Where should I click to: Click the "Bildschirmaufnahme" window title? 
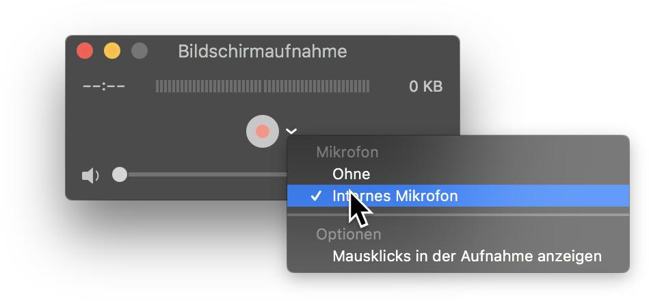[x=263, y=51]
